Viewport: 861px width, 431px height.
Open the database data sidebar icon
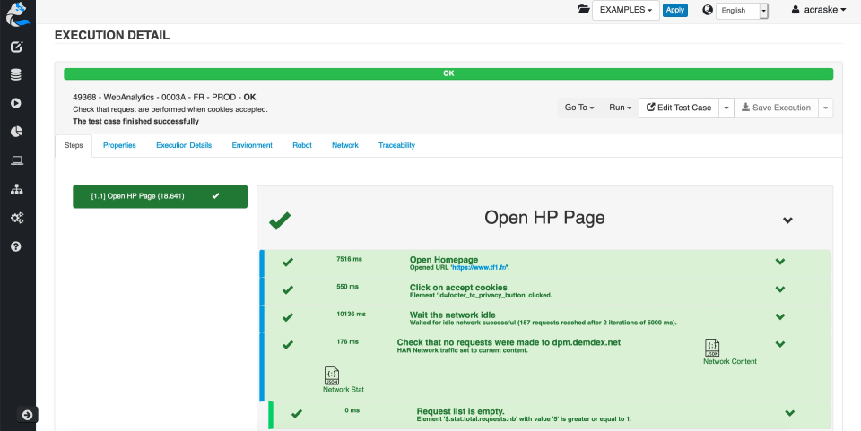click(16, 75)
